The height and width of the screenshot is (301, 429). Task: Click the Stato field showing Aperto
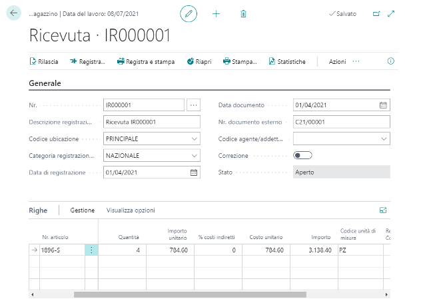point(342,172)
